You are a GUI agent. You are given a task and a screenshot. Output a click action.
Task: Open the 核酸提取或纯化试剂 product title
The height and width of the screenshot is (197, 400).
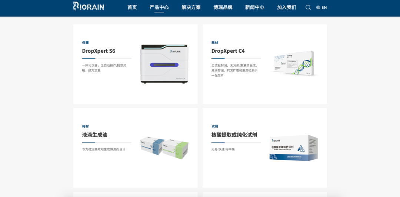[234, 135]
